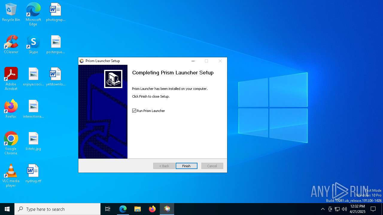The width and height of the screenshot is (383, 215).
Task: Select the enjoyassoci... image file icon
Action: click(33, 77)
